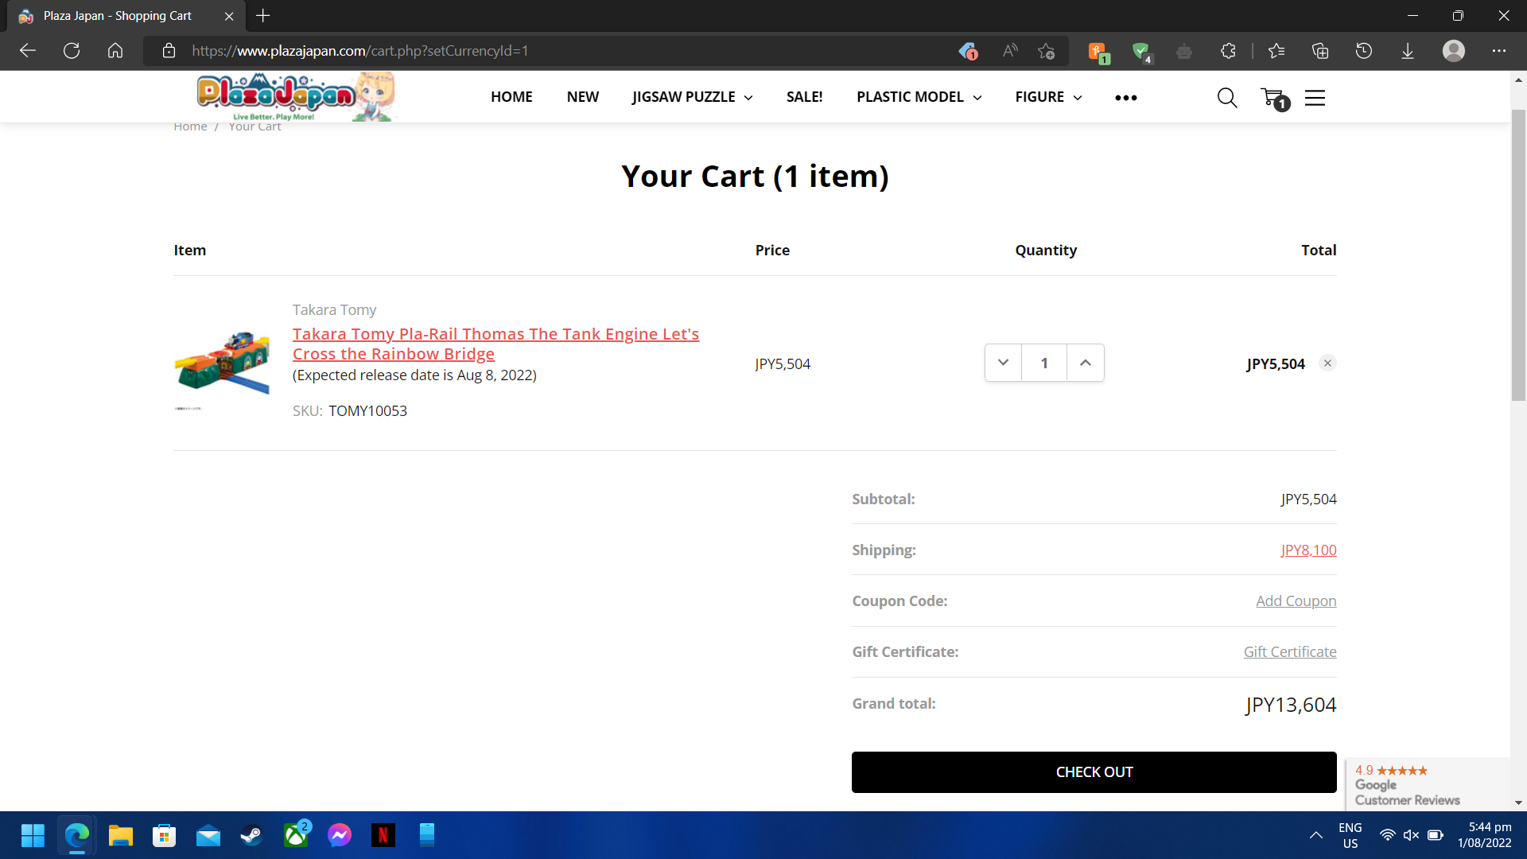1527x859 pixels.
Task: Go to the SALE! menu item
Action: click(x=804, y=97)
